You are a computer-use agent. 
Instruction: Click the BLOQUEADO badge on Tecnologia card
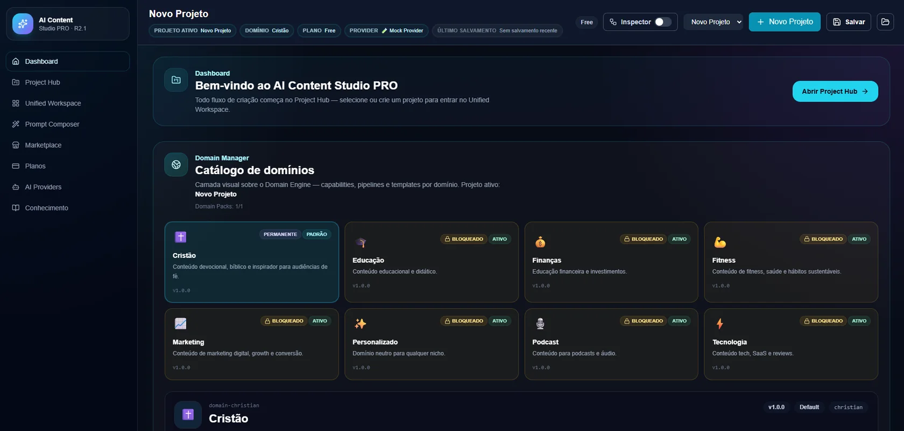click(x=823, y=321)
